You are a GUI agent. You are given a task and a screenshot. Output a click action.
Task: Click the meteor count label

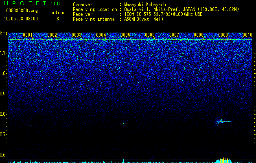click(58, 13)
